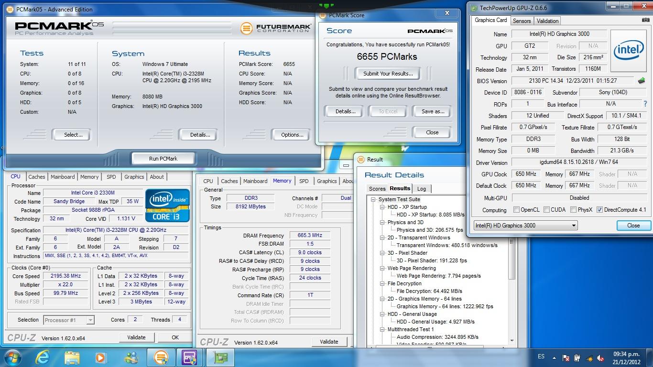The height and width of the screenshot is (367, 653).
Task: Click Submit Your Results button
Action: [388, 74]
